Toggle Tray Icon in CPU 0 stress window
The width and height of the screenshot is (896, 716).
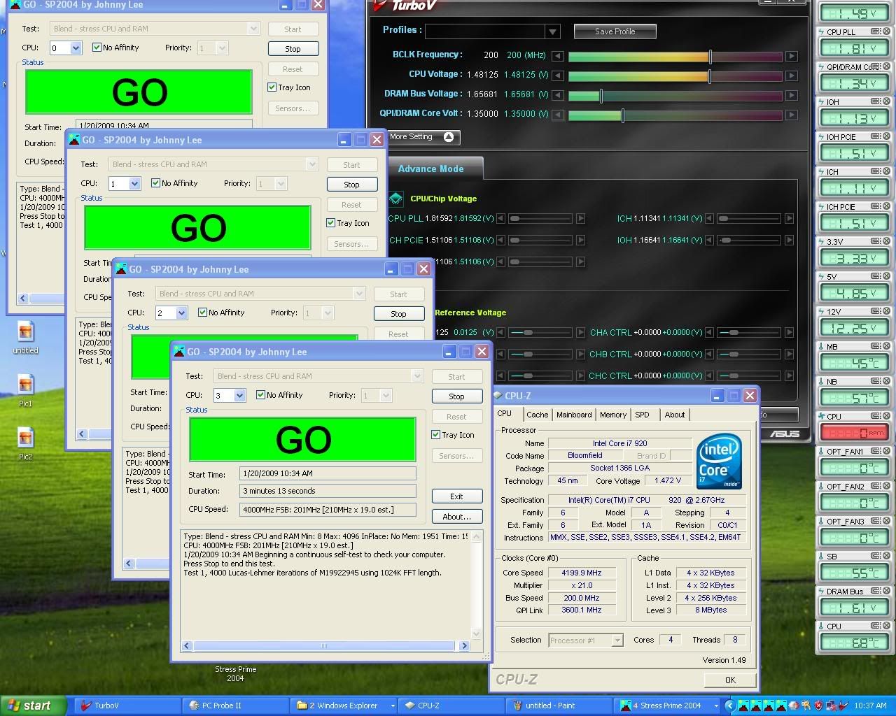tap(272, 87)
